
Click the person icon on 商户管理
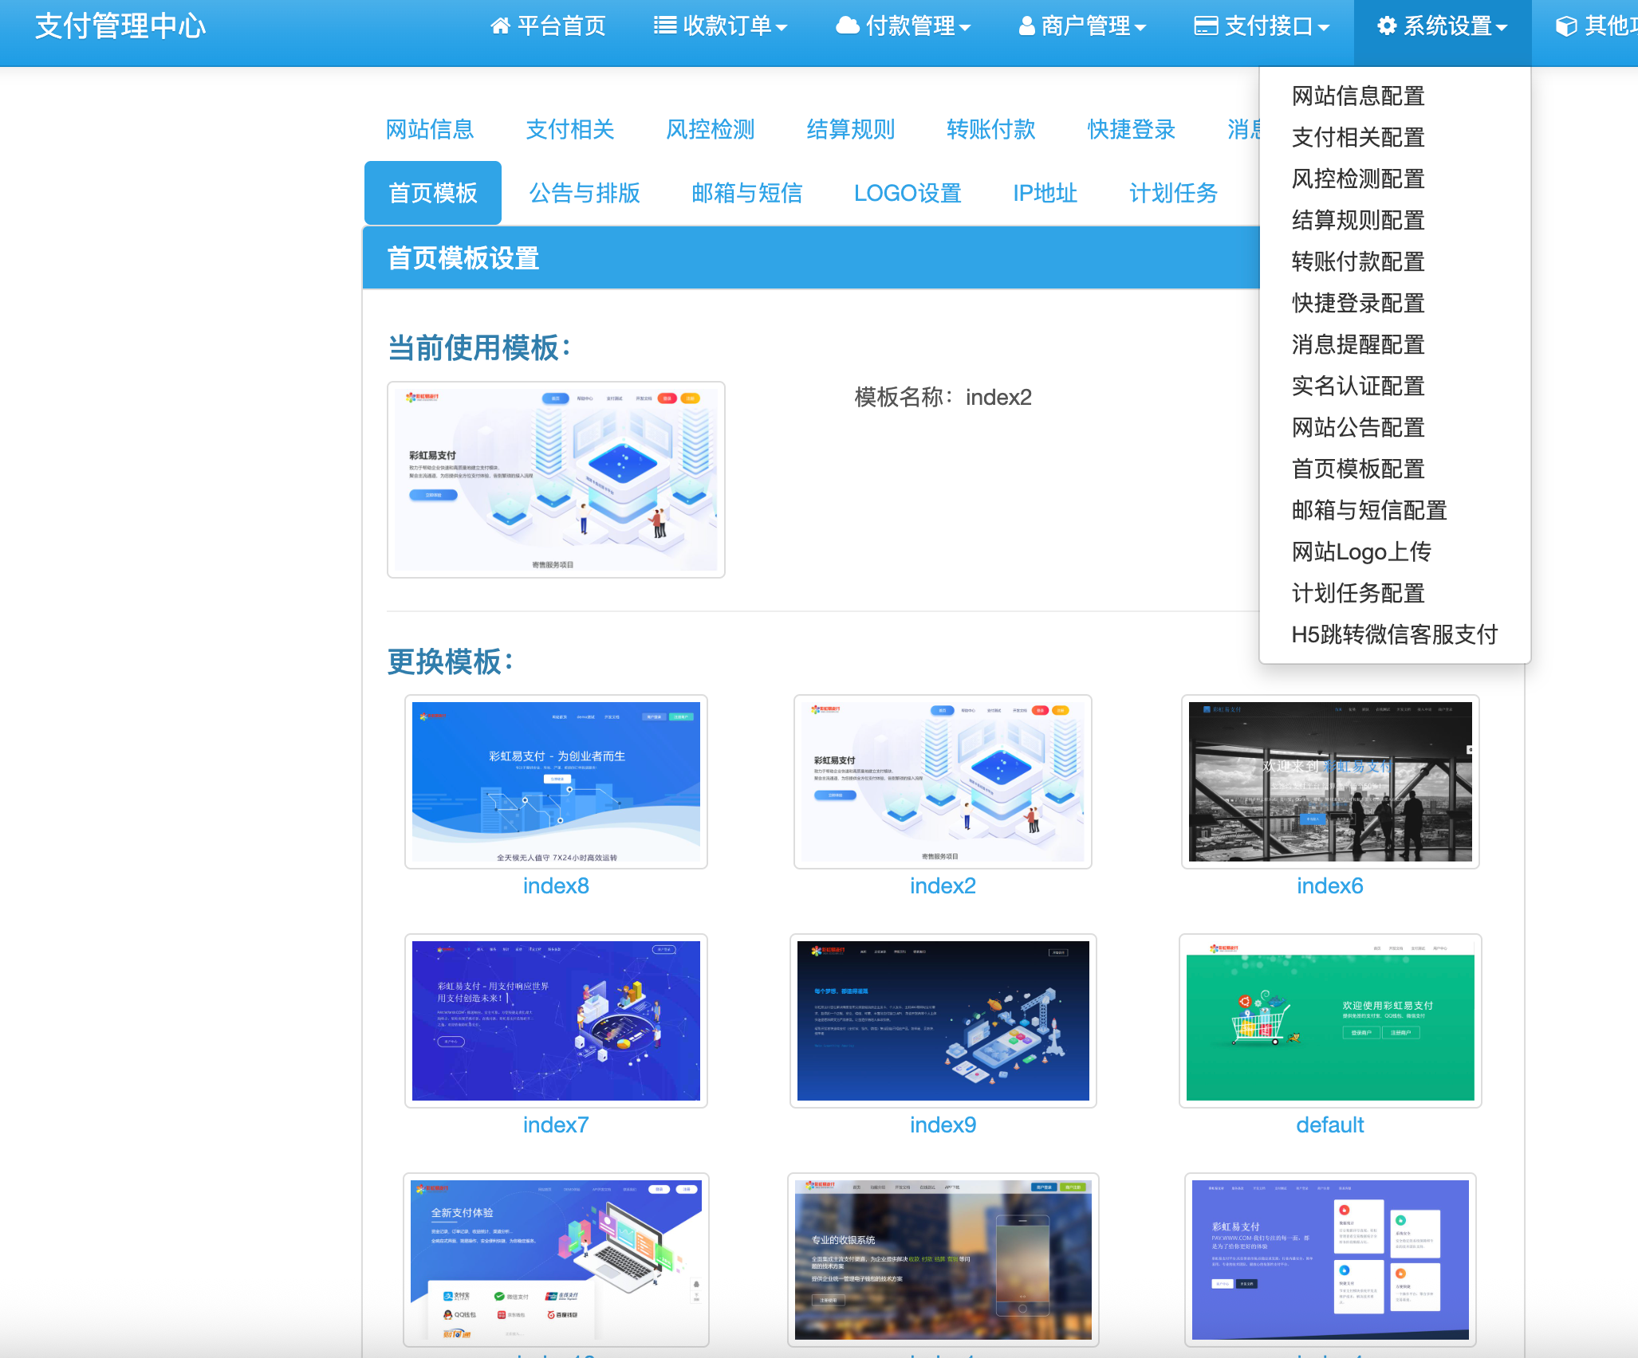[1024, 26]
